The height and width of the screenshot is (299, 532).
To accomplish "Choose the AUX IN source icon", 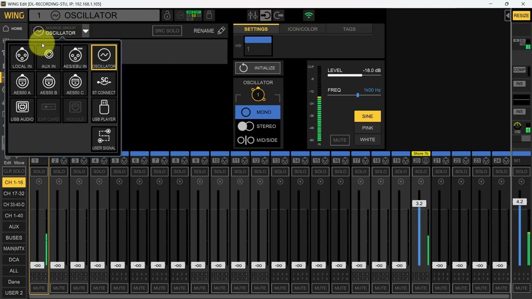I will [49, 58].
